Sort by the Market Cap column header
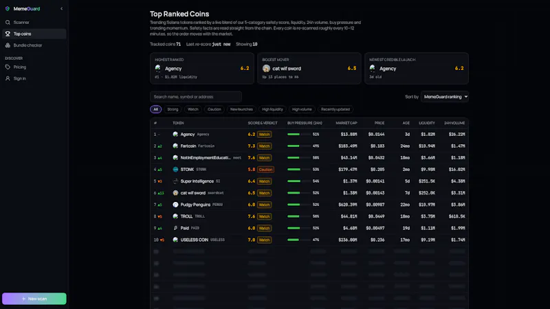This screenshot has width=550, height=309. [x=346, y=123]
